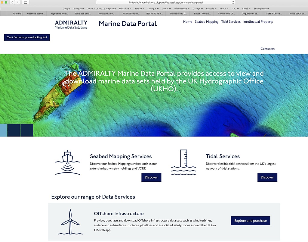
Task: Expand the Banque bookmarks folder
Action: click(x=79, y=9)
